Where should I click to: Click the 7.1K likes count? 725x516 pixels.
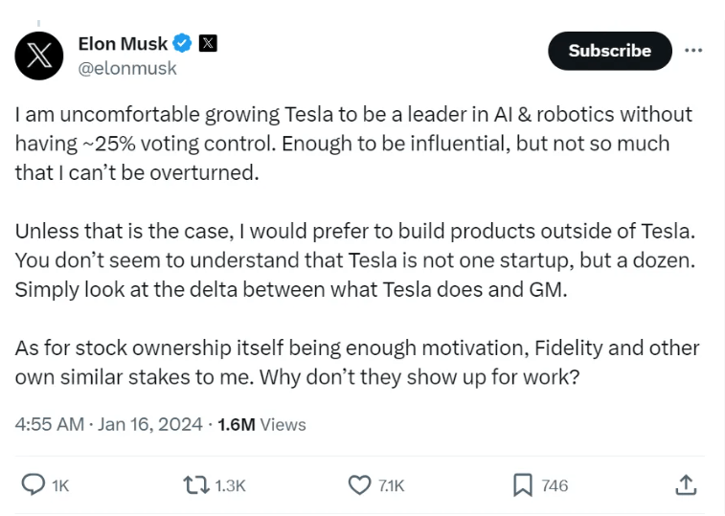pyautogui.click(x=391, y=486)
